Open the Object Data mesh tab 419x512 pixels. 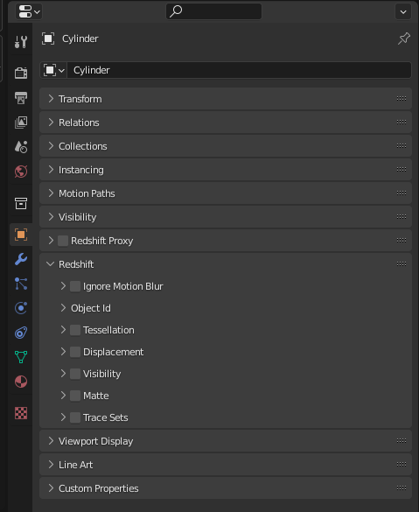[x=21, y=357]
